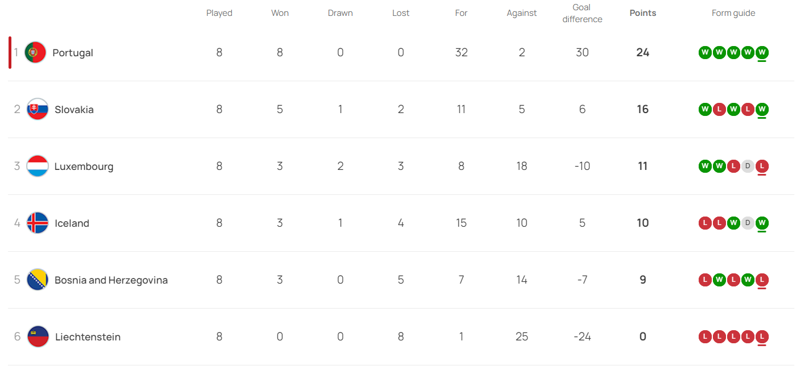Click the Liechtenstein flag icon
808x366 pixels.
point(38,336)
